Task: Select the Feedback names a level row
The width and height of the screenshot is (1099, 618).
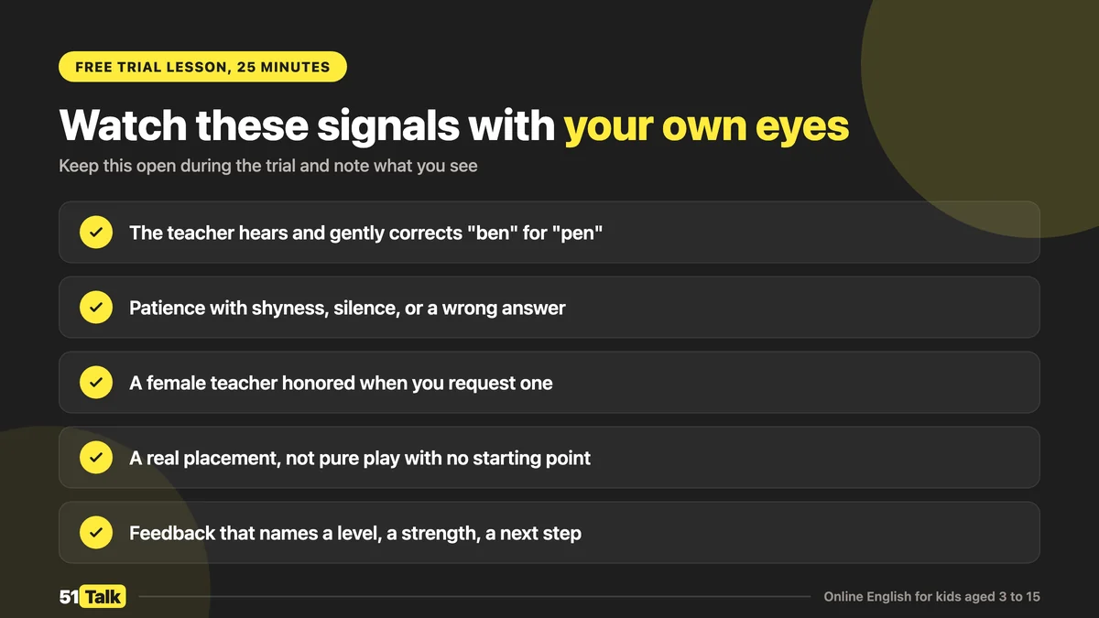Action: [x=549, y=533]
